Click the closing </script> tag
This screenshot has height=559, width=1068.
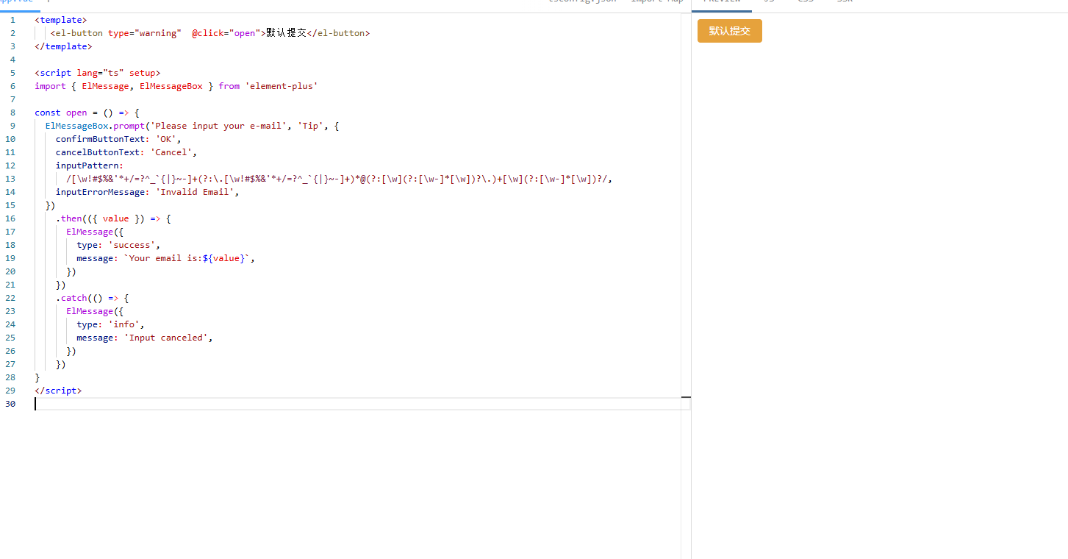(x=58, y=391)
